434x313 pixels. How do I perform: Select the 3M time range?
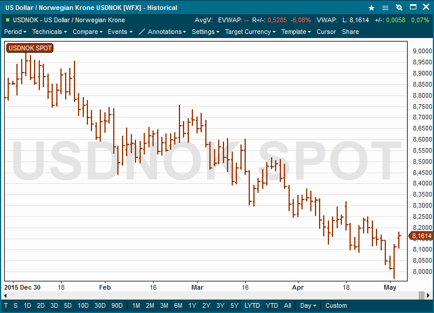[x=164, y=305]
